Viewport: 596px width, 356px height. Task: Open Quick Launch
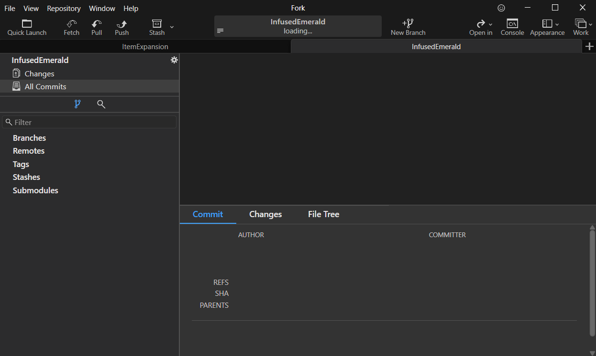click(27, 26)
